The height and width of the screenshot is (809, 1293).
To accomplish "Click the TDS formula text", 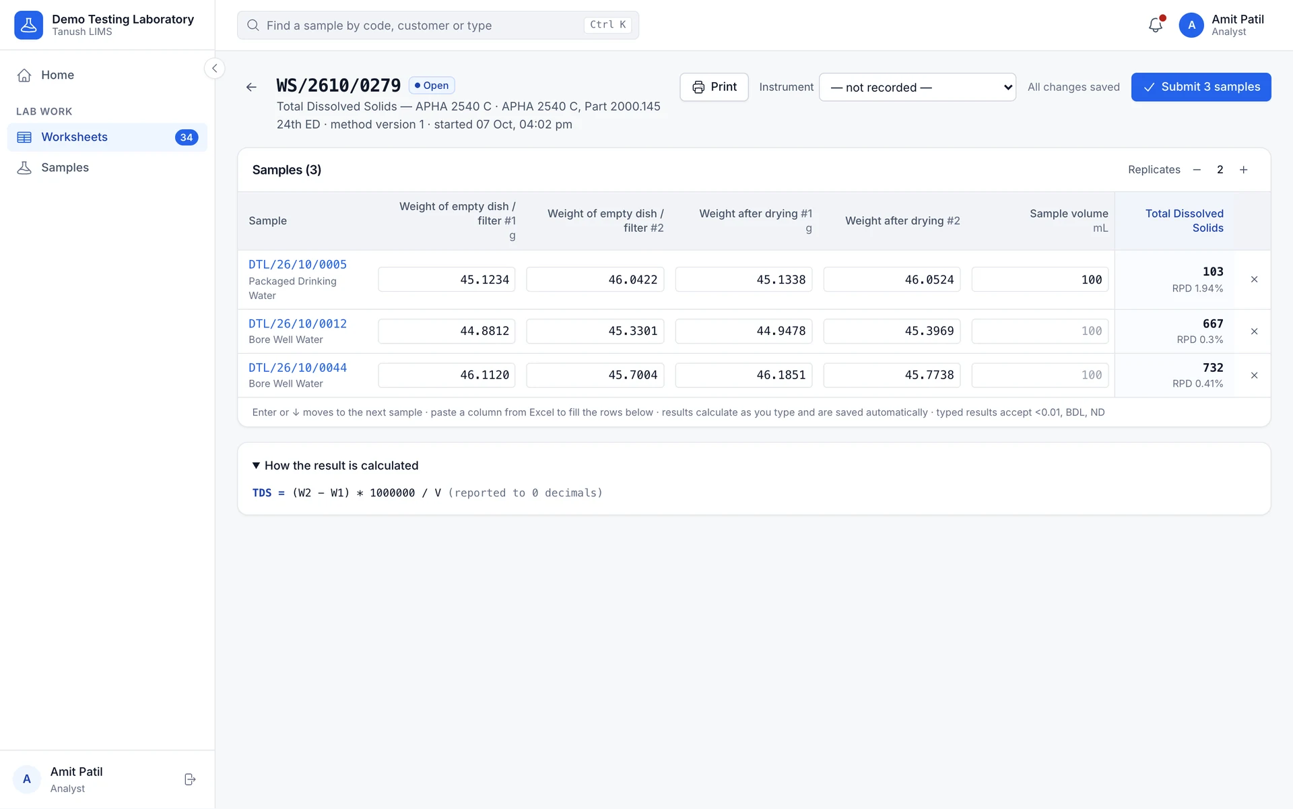I will [x=427, y=493].
